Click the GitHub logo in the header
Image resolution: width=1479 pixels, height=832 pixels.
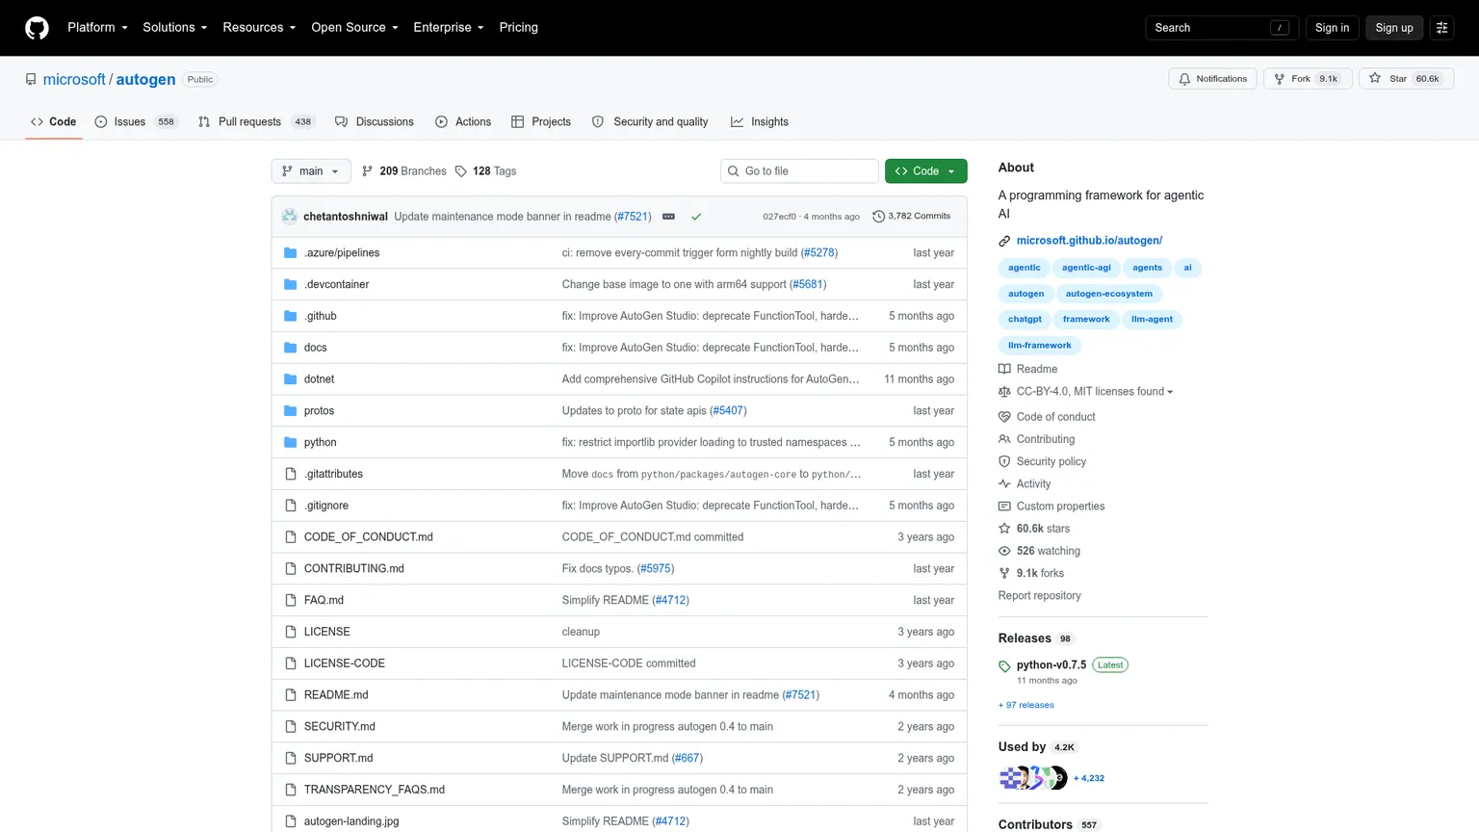pyautogui.click(x=37, y=28)
